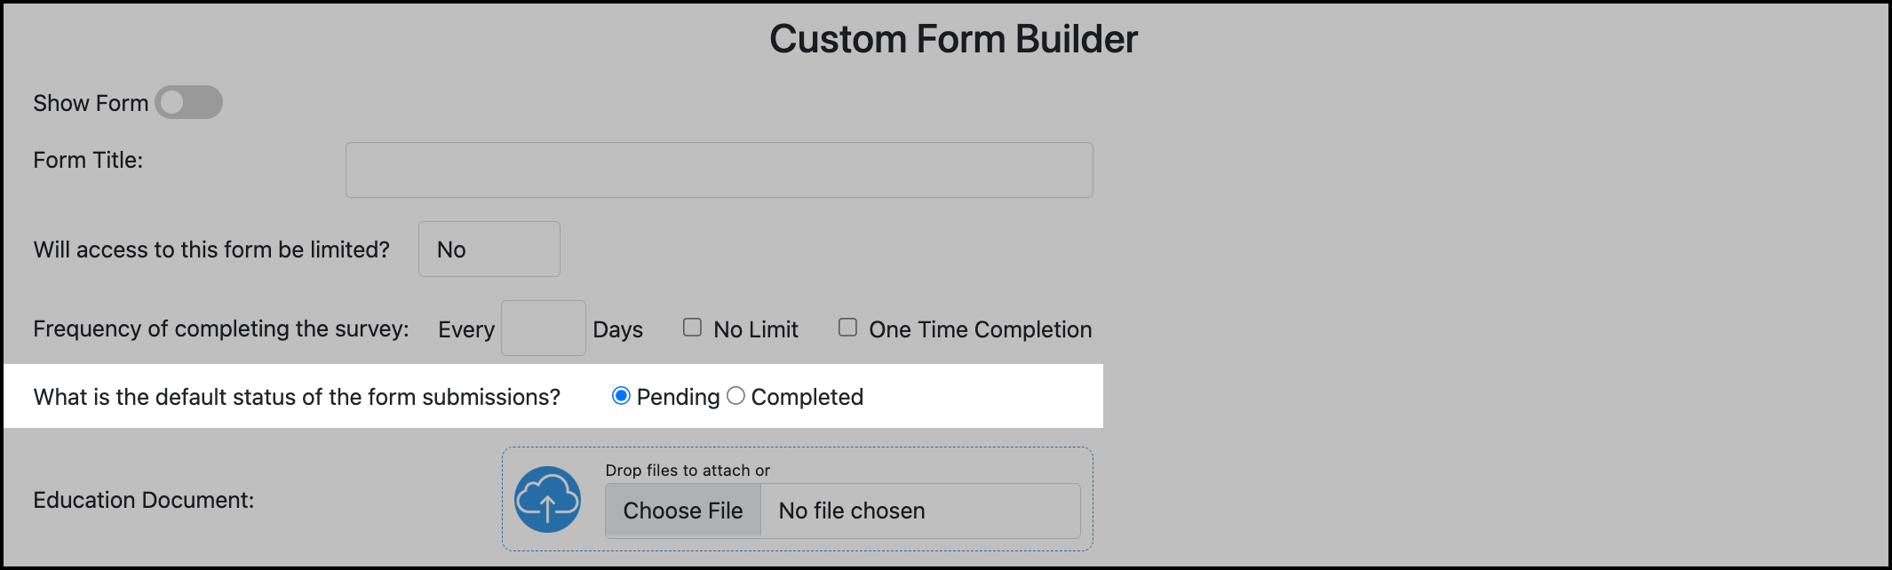The height and width of the screenshot is (570, 1892).
Task: Click the Education Document label
Action: pos(143,500)
